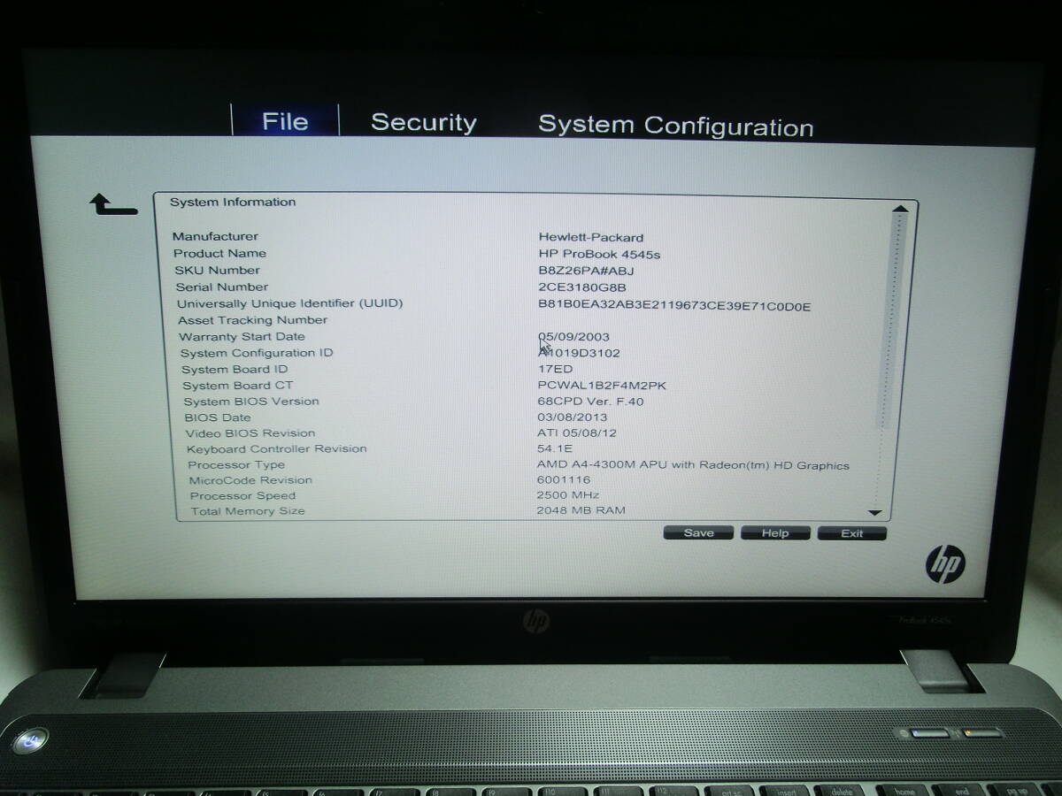Select the 68CPD Ver. F.40 value

tap(590, 402)
